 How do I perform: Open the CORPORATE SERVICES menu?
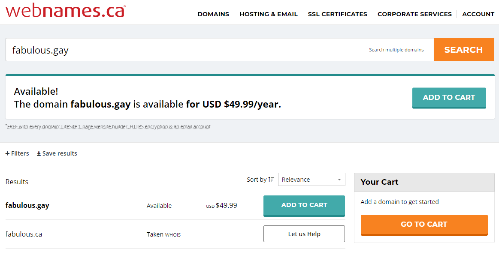point(414,14)
